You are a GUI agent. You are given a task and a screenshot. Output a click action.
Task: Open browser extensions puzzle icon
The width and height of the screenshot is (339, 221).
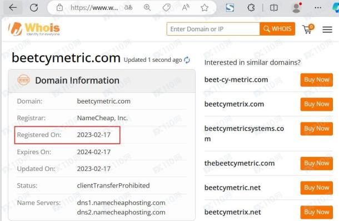(x=251, y=8)
